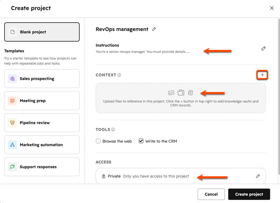280x203 pixels.
Task: Click the Instructions heading
Action: pos(107,45)
